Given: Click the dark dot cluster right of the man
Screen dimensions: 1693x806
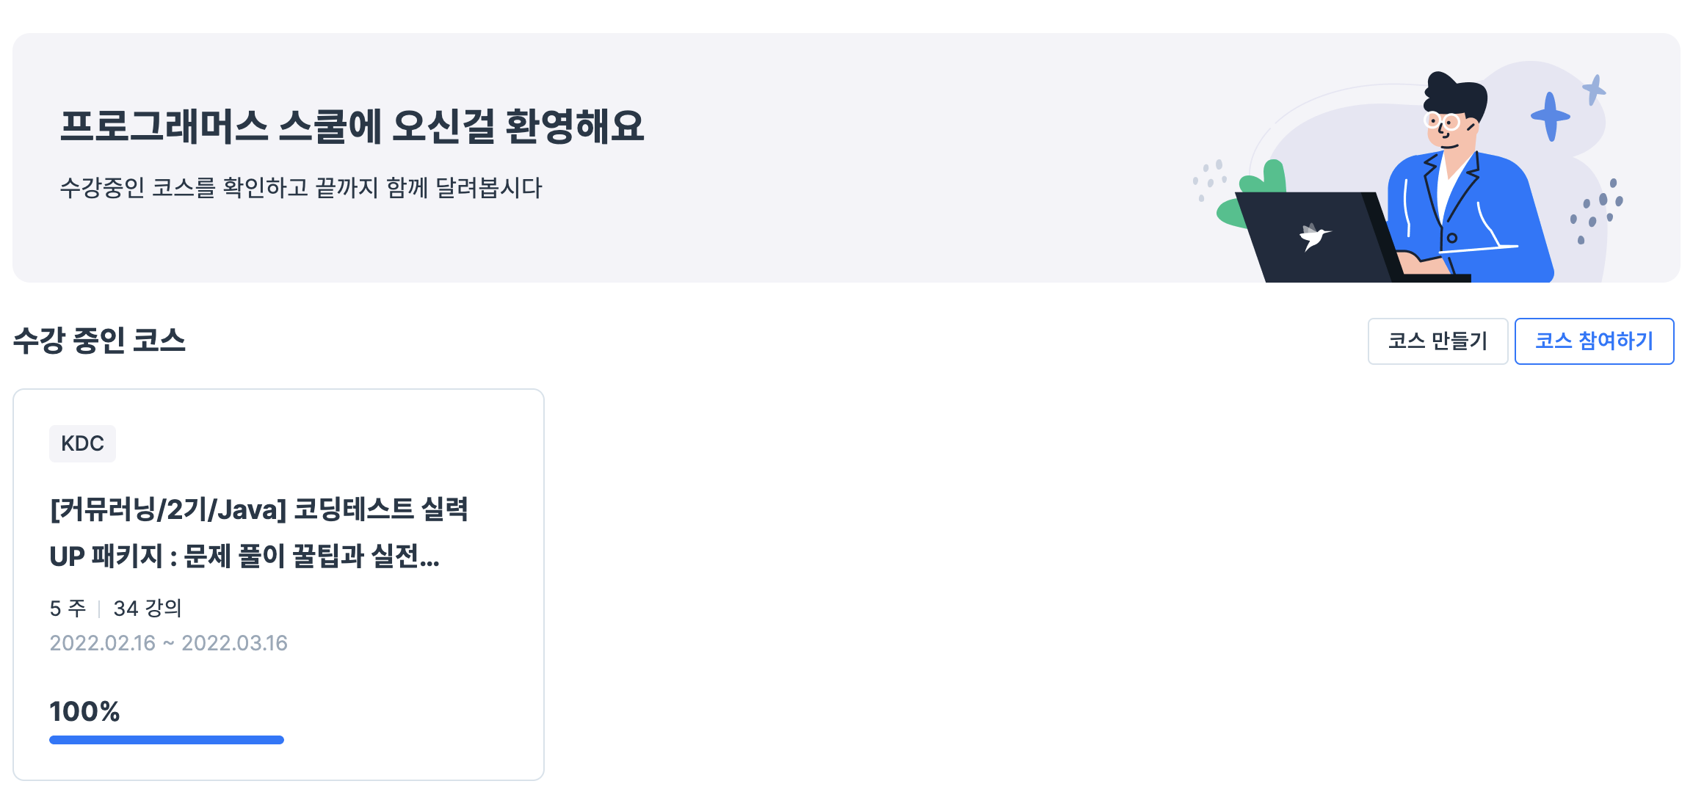Looking at the screenshot, I should point(1596,211).
